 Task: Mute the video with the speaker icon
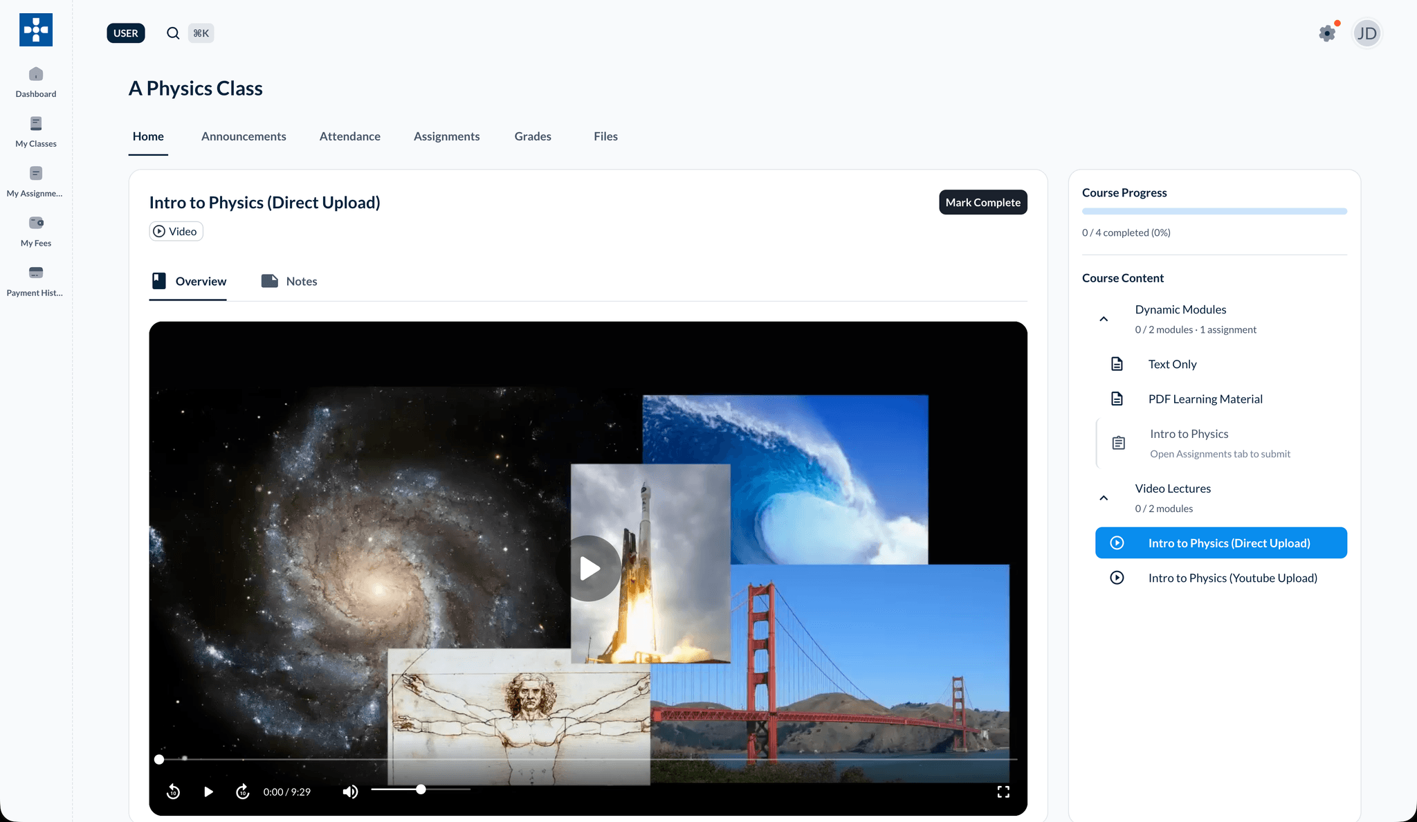[350, 792]
